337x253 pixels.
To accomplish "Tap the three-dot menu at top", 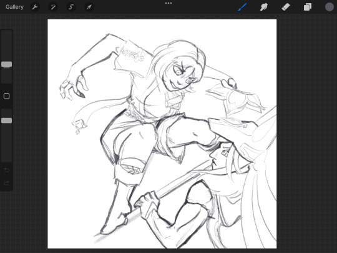I will 168,3.
